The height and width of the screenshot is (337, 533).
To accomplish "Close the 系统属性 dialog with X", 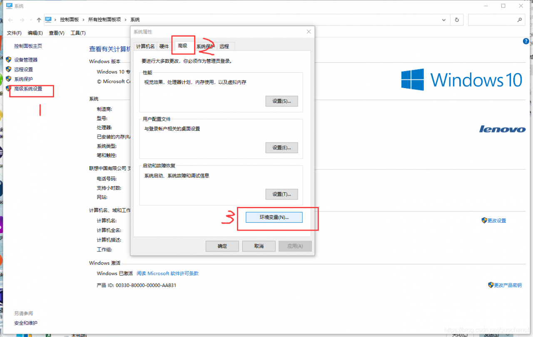I will tap(309, 32).
